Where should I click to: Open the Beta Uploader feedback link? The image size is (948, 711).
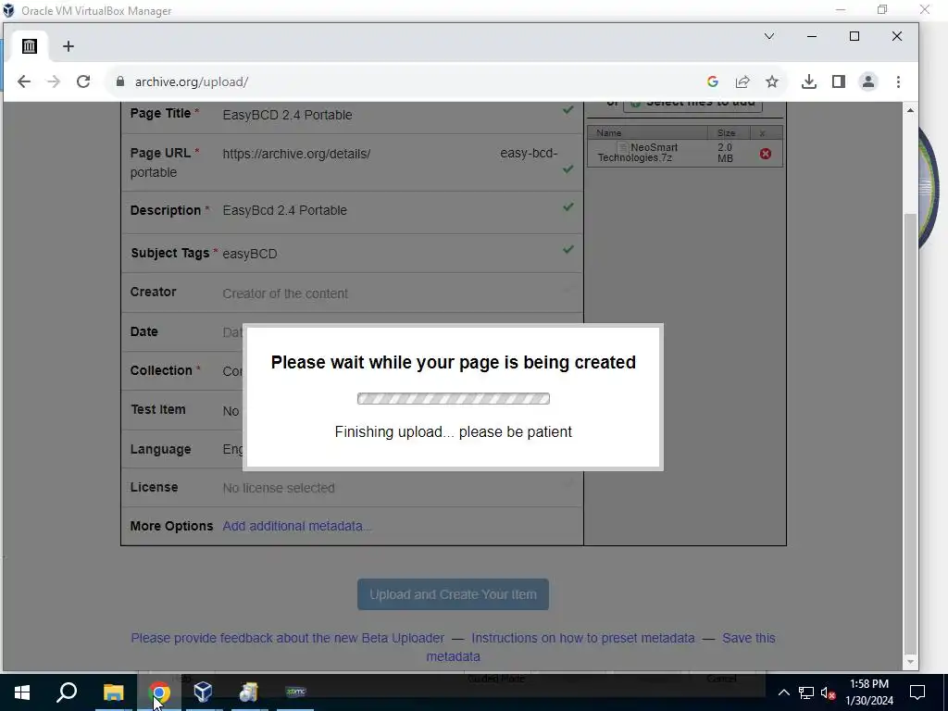click(x=288, y=638)
